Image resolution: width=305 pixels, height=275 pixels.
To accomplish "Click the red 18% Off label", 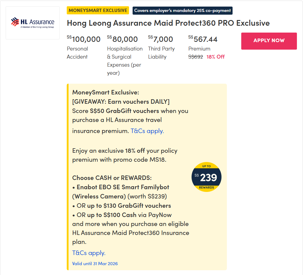I will click(216, 57).
